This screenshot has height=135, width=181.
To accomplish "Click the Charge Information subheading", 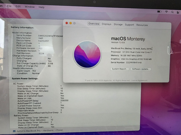I will tap(23, 56).
